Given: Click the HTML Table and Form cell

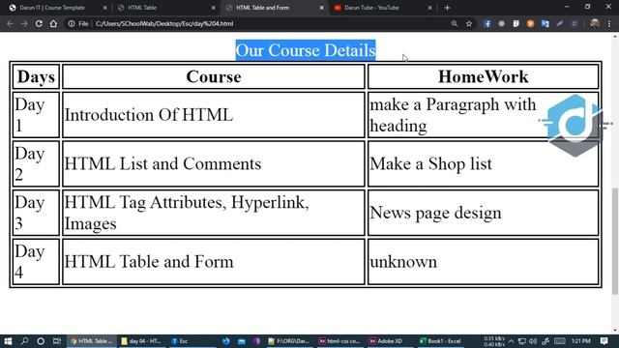Looking at the screenshot, I should [214, 262].
